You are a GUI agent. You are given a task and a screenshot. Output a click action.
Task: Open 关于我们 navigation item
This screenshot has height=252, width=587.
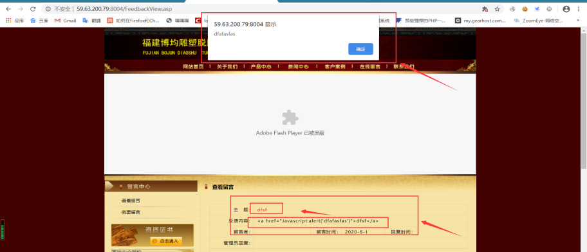227,67
